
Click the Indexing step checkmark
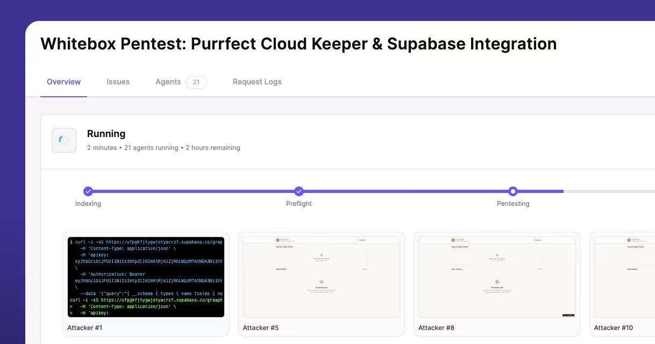88,191
